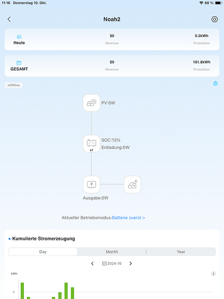Open device settings hexagon icon
Screen dimensions: 224x299
tap(214, 19)
